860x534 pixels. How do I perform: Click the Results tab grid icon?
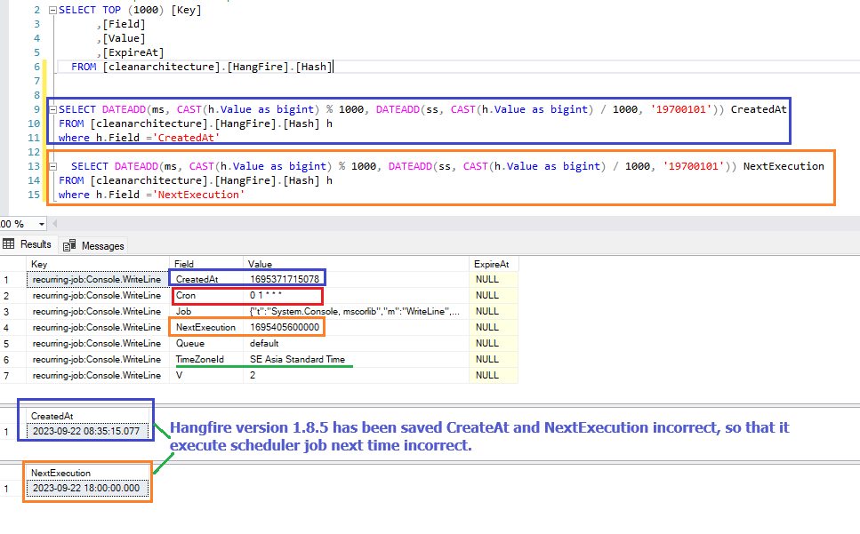pyautogui.click(x=7, y=245)
